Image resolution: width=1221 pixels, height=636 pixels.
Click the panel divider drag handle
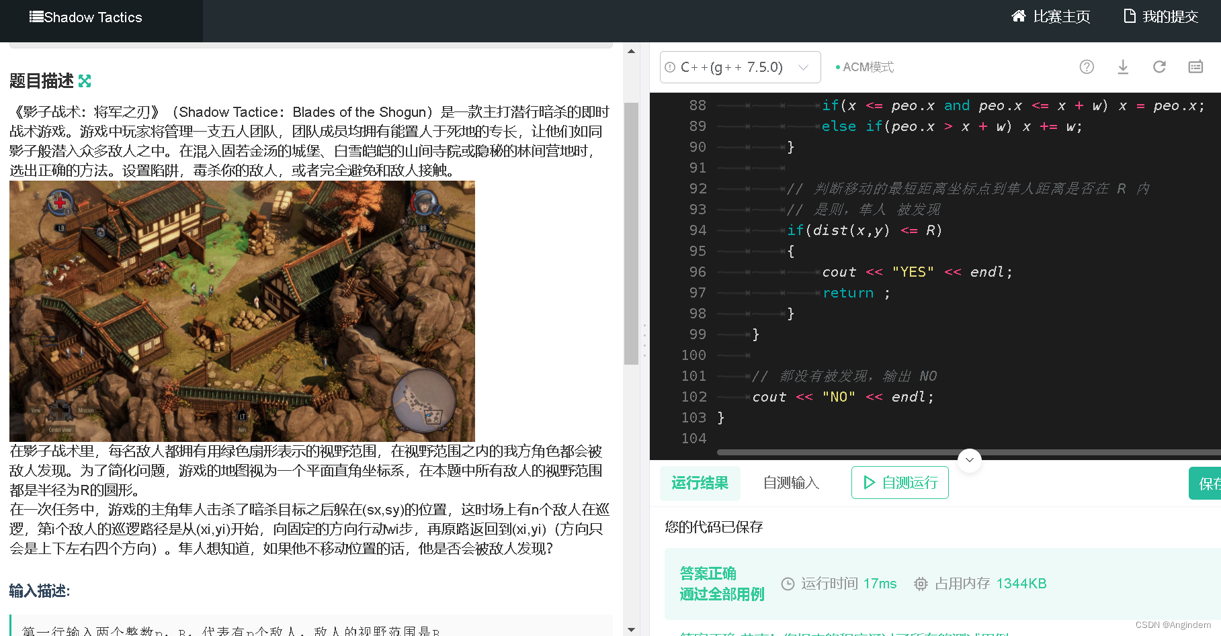[x=644, y=340]
